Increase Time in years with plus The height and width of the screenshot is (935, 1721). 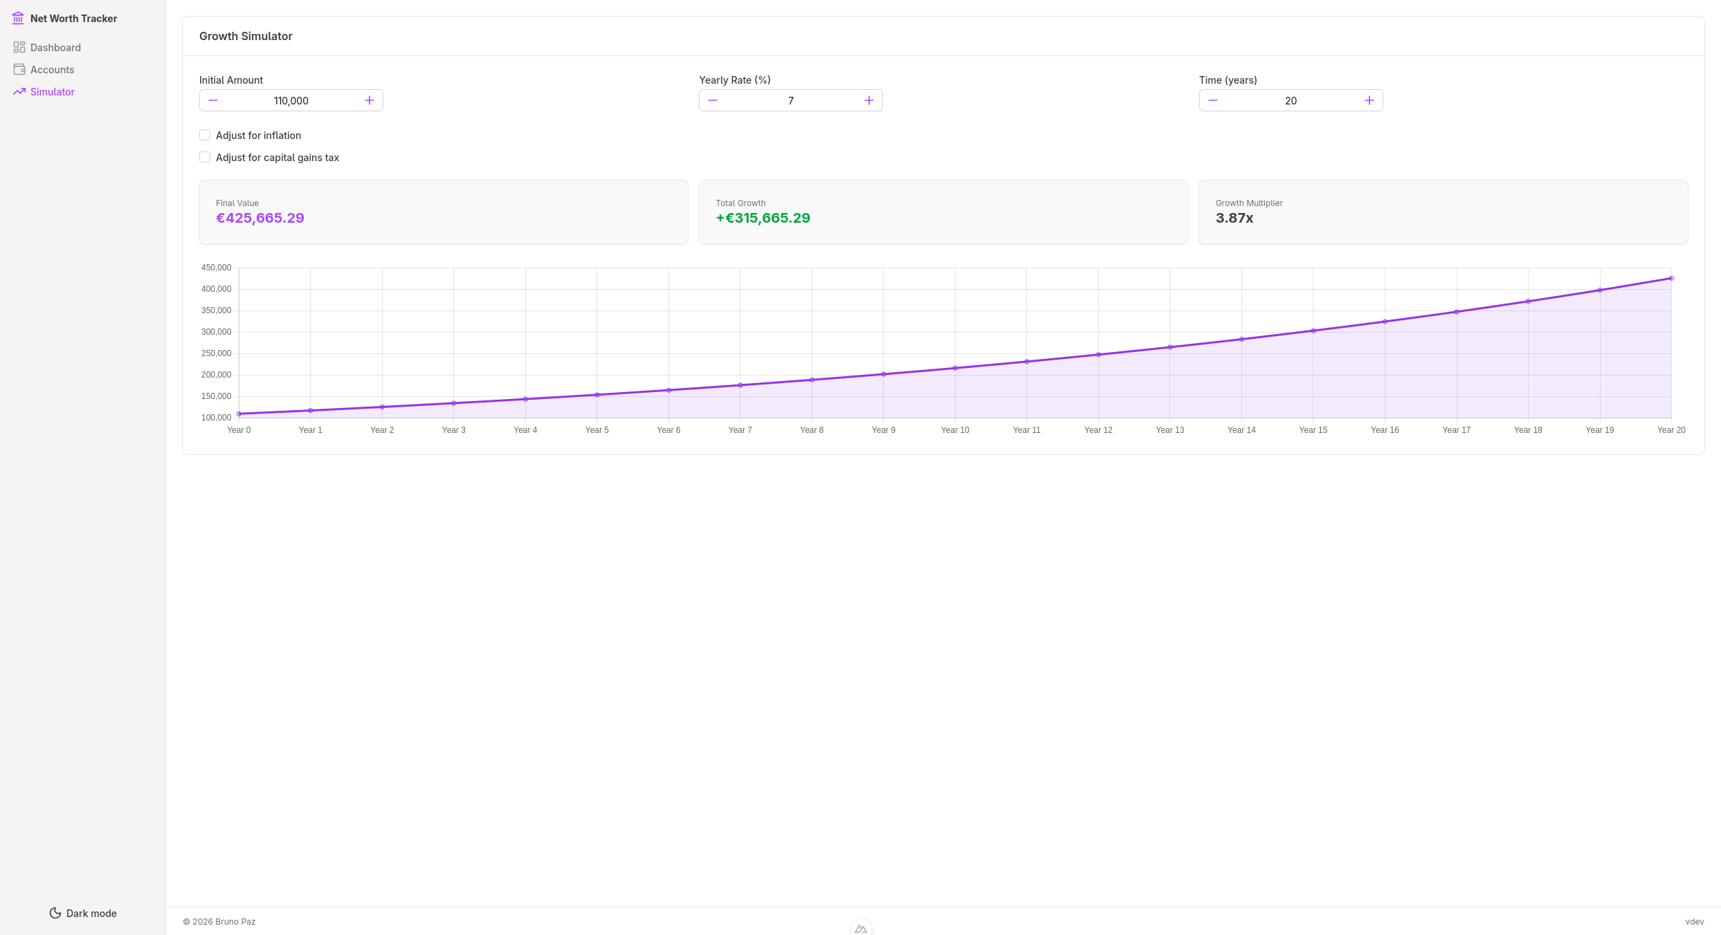pos(1369,100)
